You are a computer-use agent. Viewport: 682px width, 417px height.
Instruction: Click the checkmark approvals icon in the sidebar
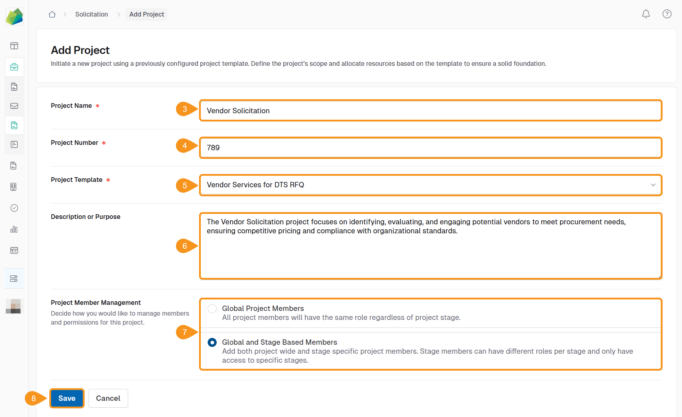click(x=14, y=208)
